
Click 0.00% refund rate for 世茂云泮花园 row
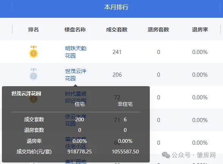[x=200, y=75]
